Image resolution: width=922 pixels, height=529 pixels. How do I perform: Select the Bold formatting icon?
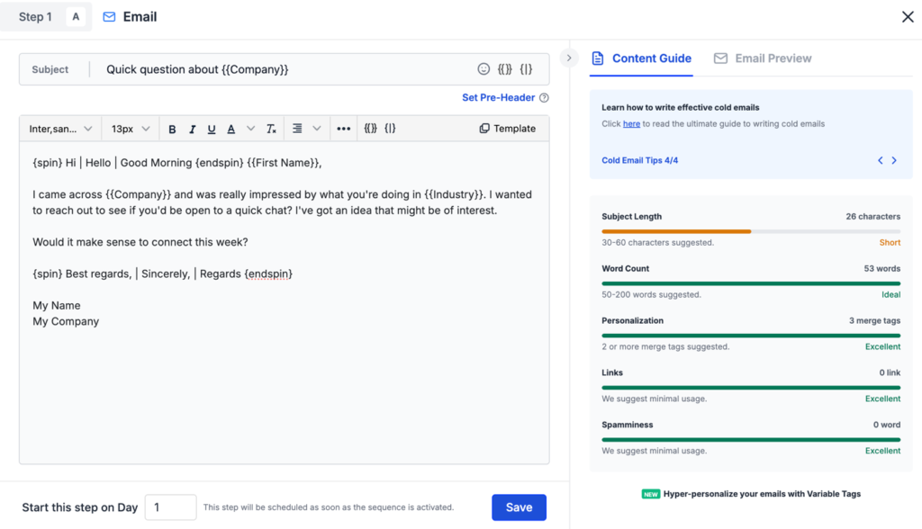tap(172, 128)
